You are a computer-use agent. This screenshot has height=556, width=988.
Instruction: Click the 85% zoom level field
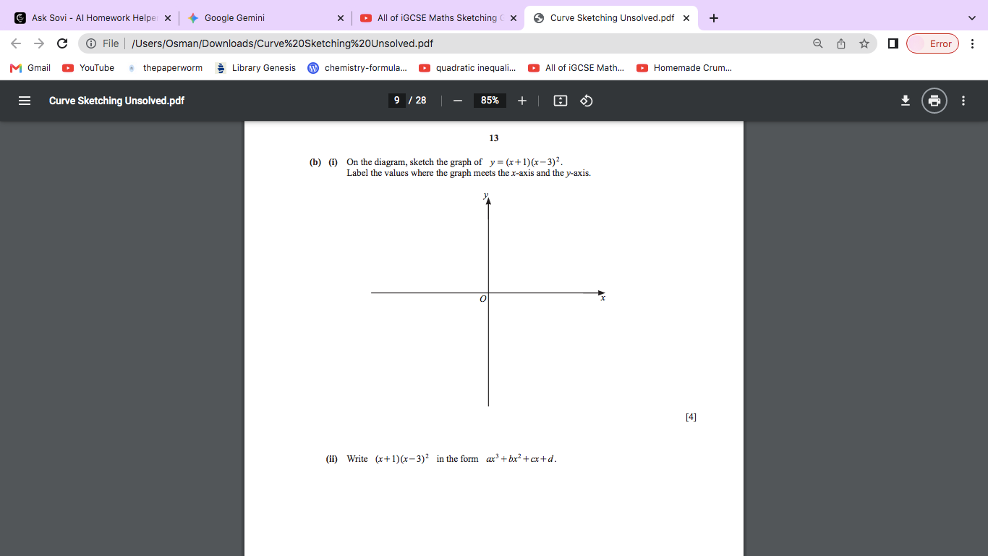(490, 101)
